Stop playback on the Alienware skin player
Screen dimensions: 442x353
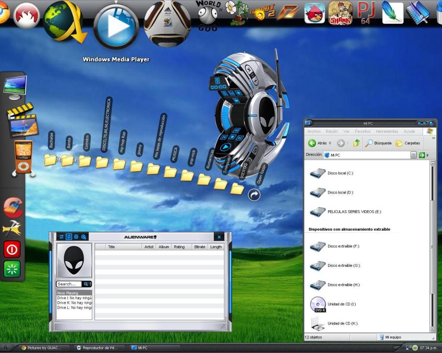(232, 137)
